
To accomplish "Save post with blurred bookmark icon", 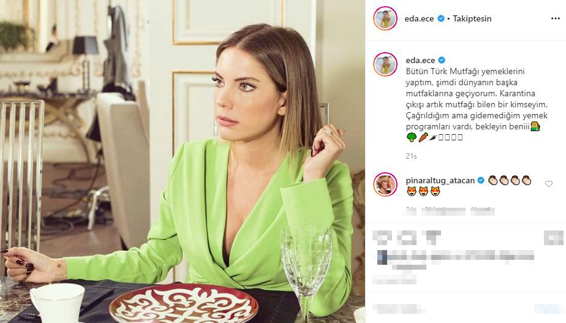I will [x=553, y=238].
